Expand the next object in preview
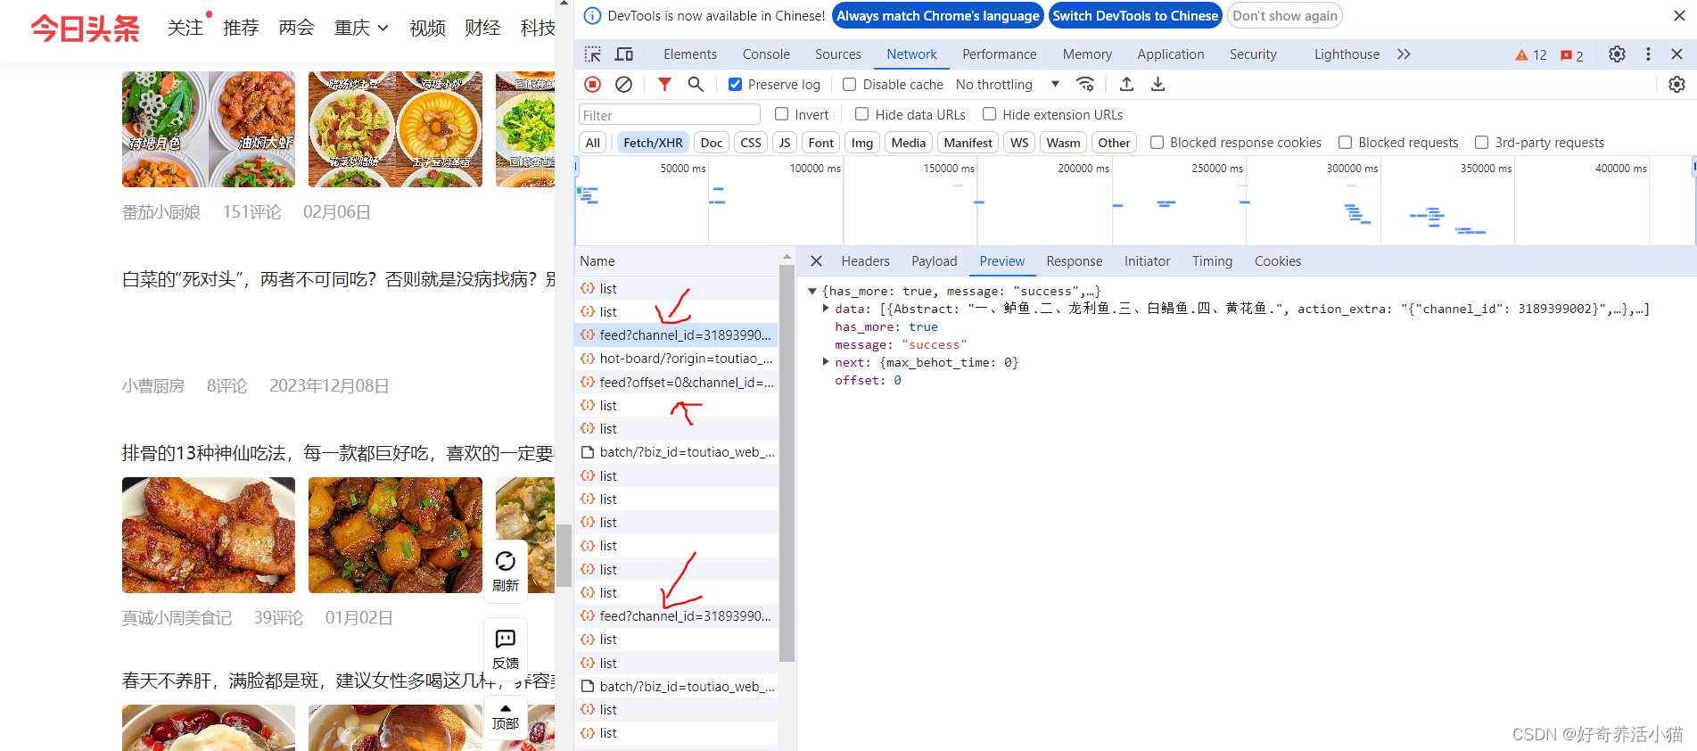 pos(826,362)
